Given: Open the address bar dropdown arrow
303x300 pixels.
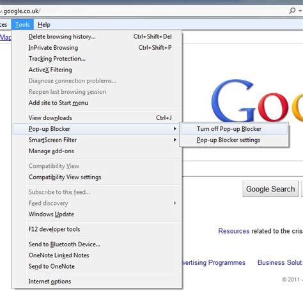Looking at the screenshot, I should click(x=300, y=10).
